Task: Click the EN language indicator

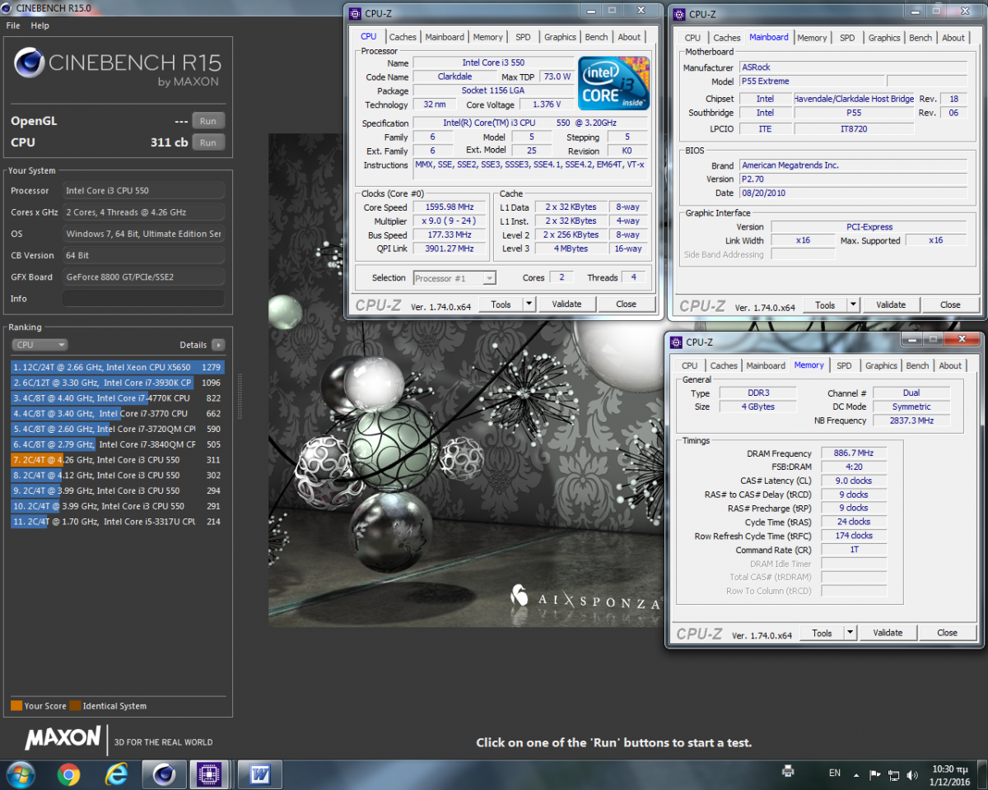Action: 835,773
